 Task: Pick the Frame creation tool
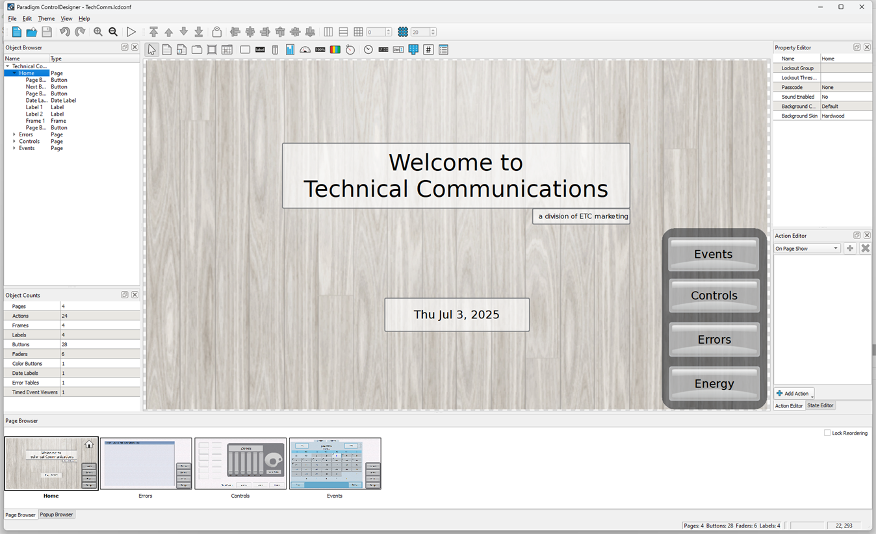(x=212, y=49)
